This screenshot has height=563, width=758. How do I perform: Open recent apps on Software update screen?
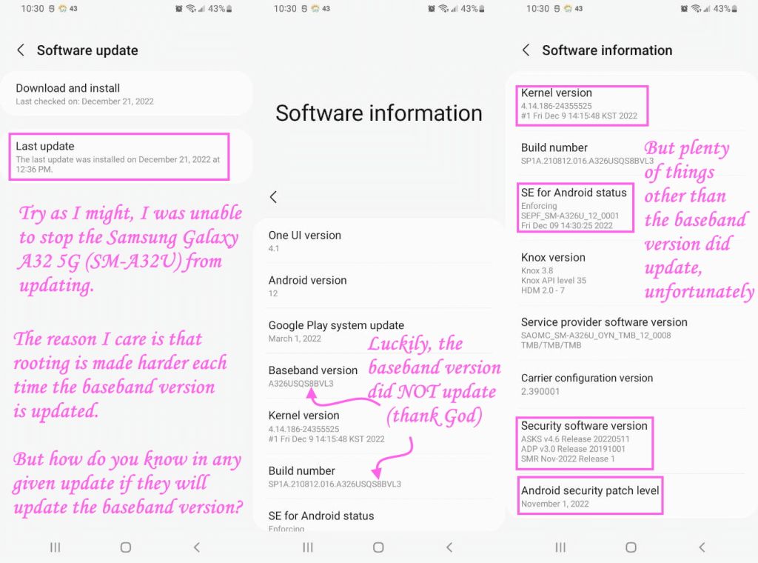[55, 547]
